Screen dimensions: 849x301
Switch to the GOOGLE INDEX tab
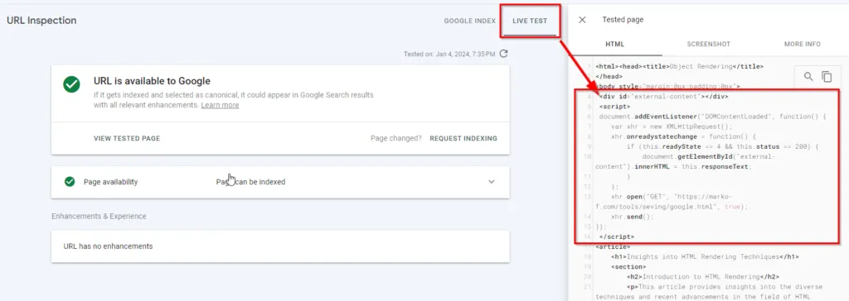tap(469, 21)
